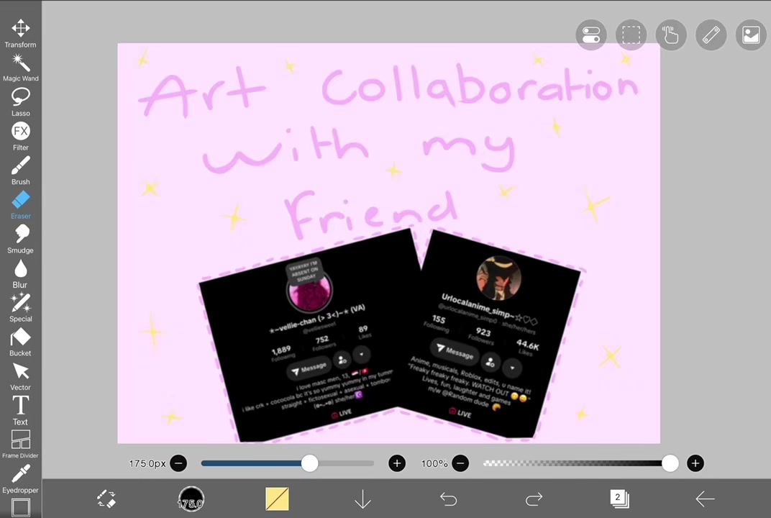Open the layers panel showing 2

619,499
